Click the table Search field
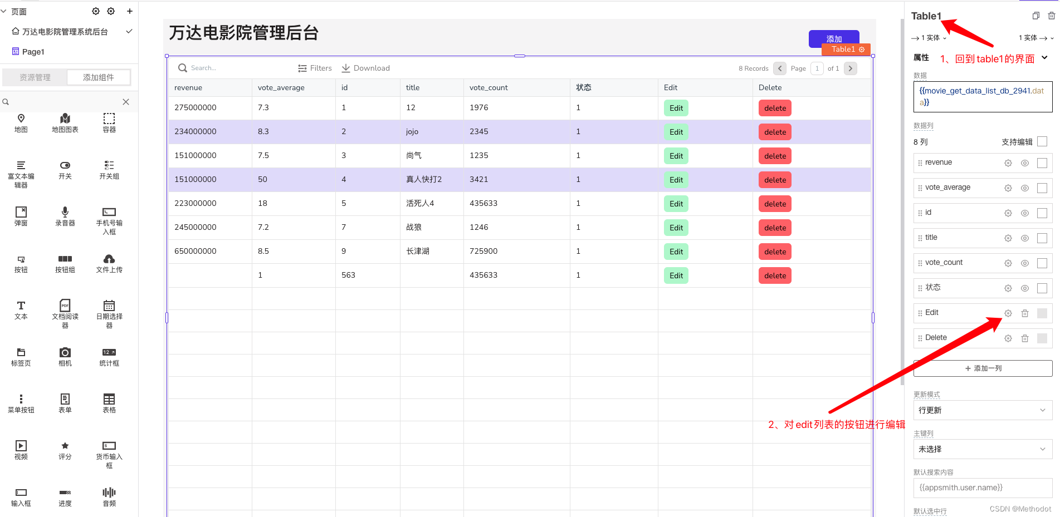This screenshot has height=517, width=1060. point(234,68)
